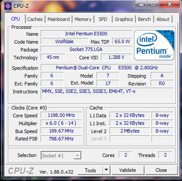
Task: Click the Level 2 value '2 MBytes'
Action: 130,131
